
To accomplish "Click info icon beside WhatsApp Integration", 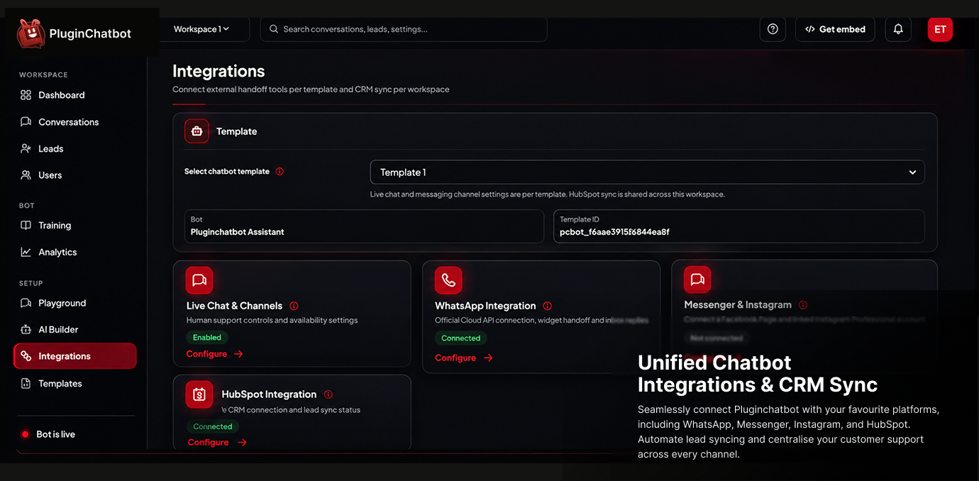I will pyautogui.click(x=547, y=306).
